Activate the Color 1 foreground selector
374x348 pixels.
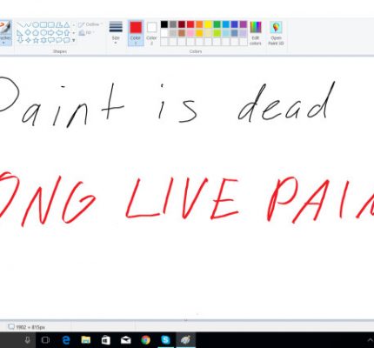136,33
